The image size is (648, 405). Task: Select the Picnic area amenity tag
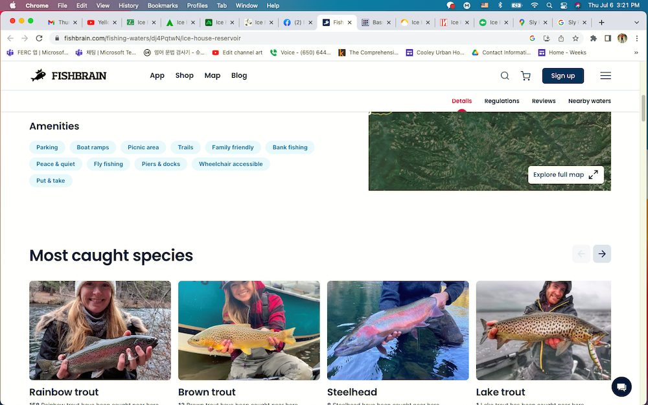[x=143, y=147]
